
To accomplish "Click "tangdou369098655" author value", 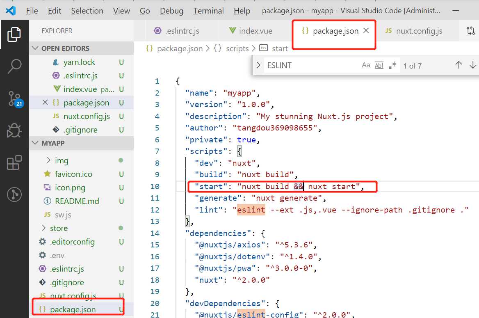I will 275,128.
